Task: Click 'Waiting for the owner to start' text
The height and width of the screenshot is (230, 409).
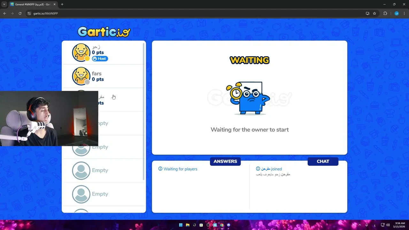Action: tap(250, 130)
